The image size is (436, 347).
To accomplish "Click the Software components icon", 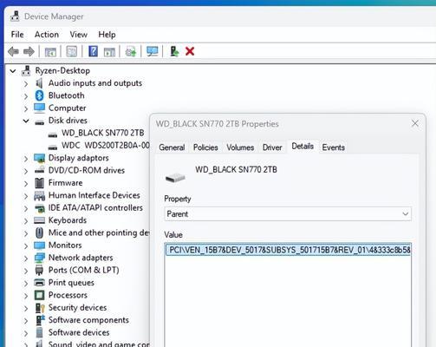I will click(40, 320).
